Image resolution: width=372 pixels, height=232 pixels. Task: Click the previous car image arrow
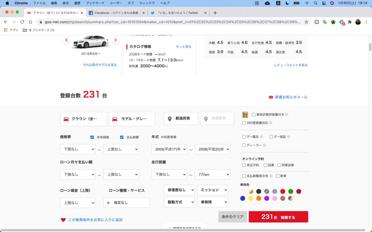pos(66,40)
